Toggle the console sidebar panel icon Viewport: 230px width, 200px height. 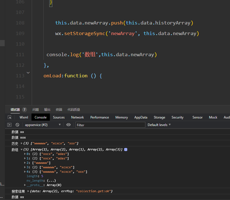click(9, 125)
